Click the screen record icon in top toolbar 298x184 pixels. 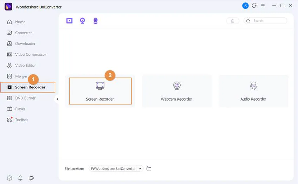[x=69, y=21]
